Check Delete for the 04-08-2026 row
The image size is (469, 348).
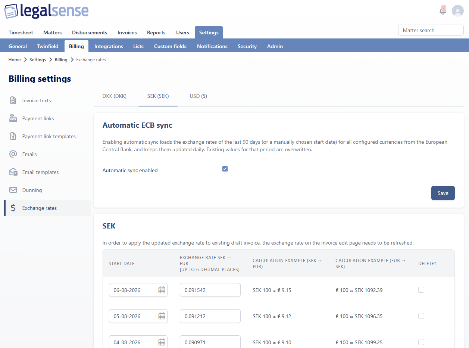click(x=421, y=342)
